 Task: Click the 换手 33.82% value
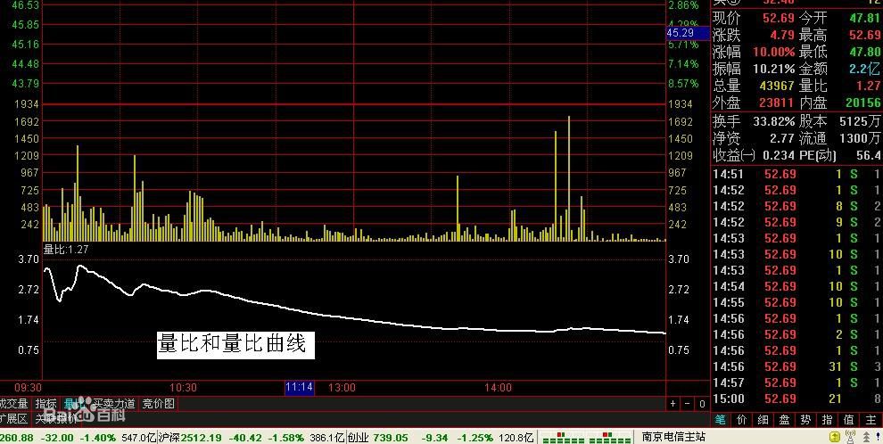774,121
